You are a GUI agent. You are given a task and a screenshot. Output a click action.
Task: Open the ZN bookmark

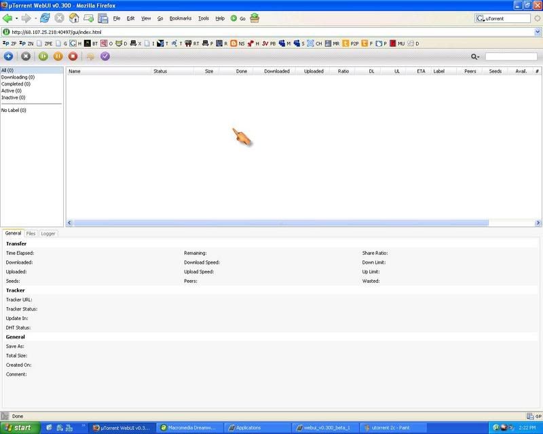tap(26, 43)
